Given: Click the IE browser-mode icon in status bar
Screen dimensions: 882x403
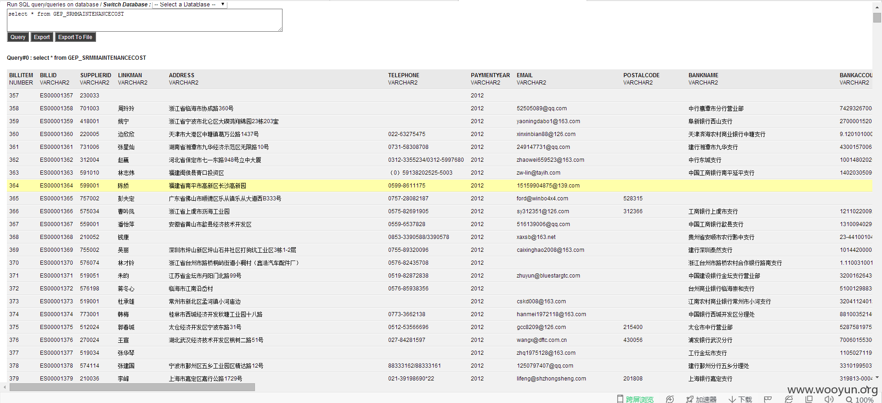Looking at the screenshot, I should (789, 399).
